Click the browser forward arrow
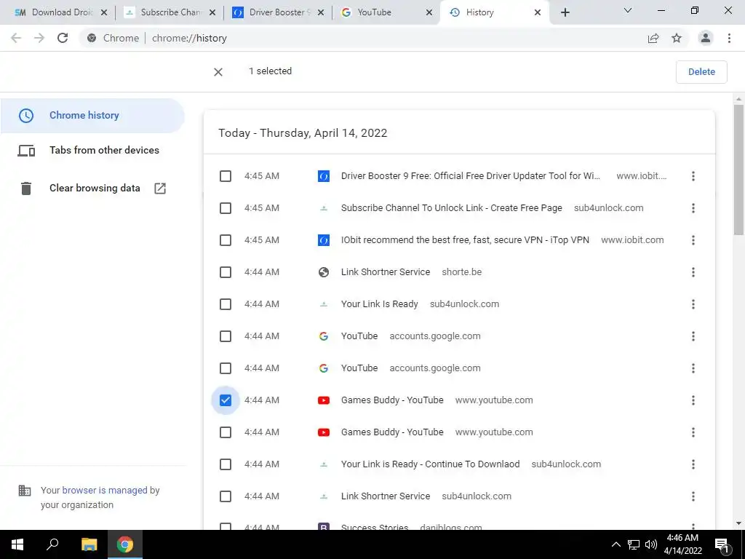The height and width of the screenshot is (559, 745). [39, 38]
